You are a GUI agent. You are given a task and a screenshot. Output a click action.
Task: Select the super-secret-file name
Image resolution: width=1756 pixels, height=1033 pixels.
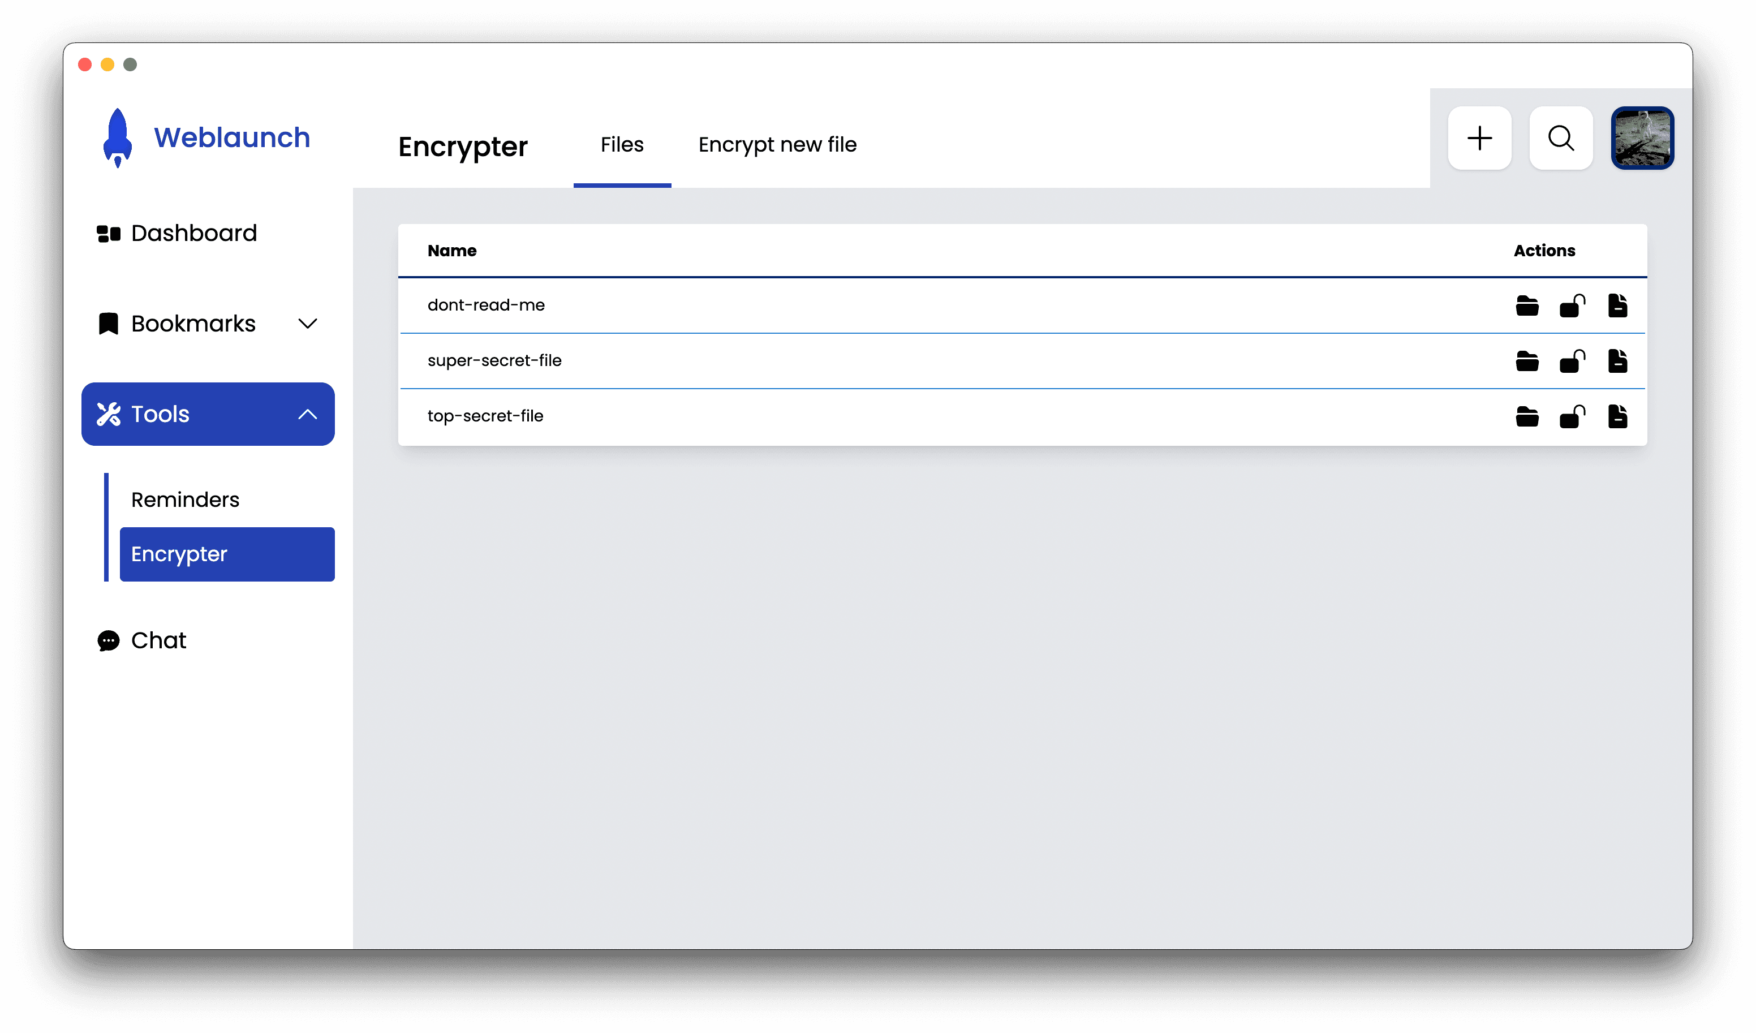494,361
